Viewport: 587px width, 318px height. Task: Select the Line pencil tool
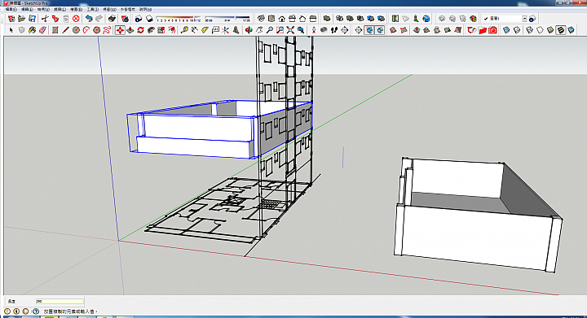tap(65, 30)
